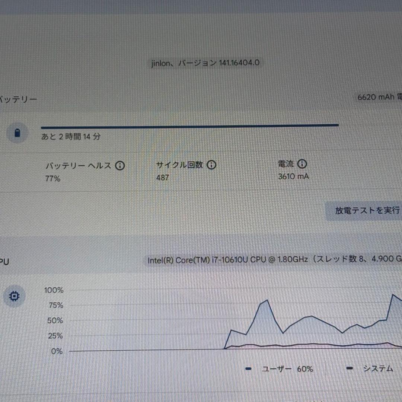Image resolution: width=402 pixels, height=402 pixels.
Task: Click the battery health value 77%
Action: (53, 179)
